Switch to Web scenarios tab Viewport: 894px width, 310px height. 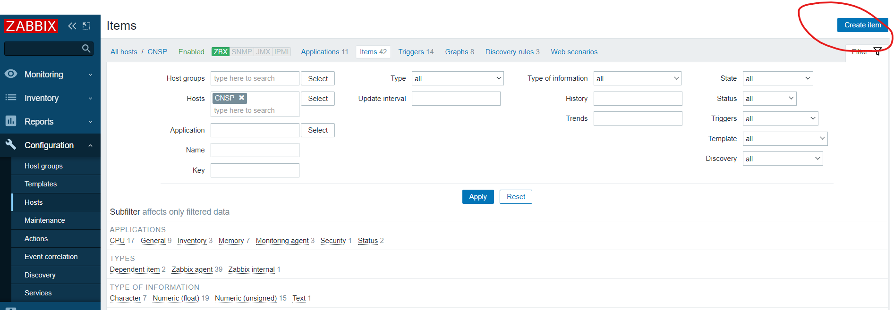(574, 52)
